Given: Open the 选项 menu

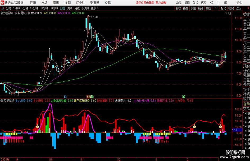Looking at the screenshot, I should coord(203,3).
